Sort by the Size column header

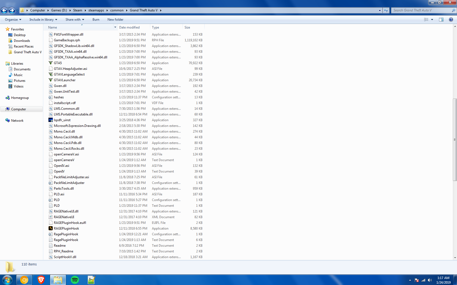click(194, 27)
